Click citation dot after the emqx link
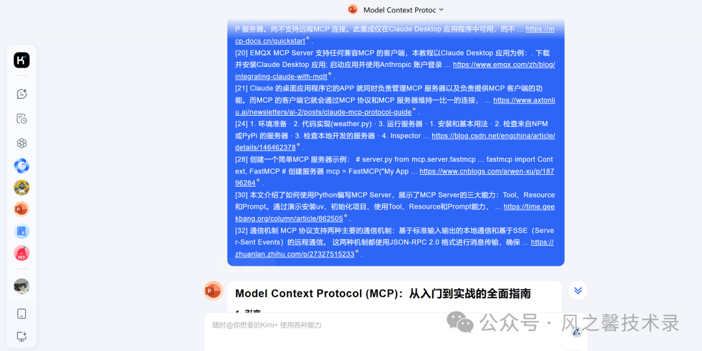702x351 pixels. click(x=330, y=74)
